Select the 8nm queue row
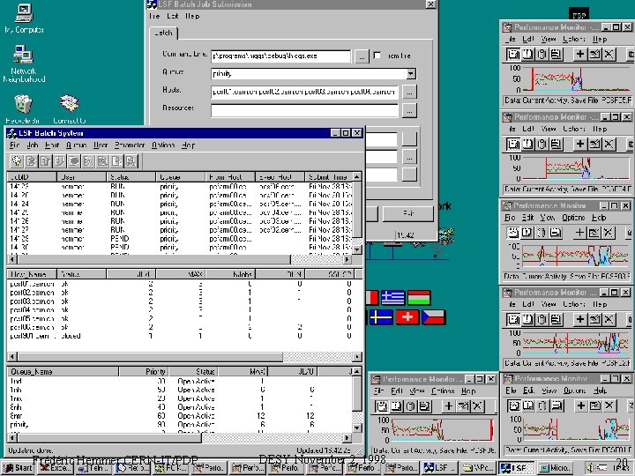The width and height of the screenshot is (635, 476). pyautogui.click(x=180, y=416)
